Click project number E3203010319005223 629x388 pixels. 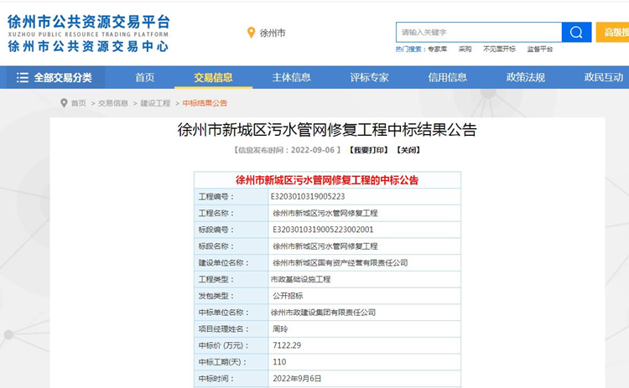(308, 196)
